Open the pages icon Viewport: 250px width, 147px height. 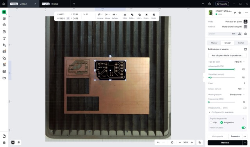tap(4, 136)
